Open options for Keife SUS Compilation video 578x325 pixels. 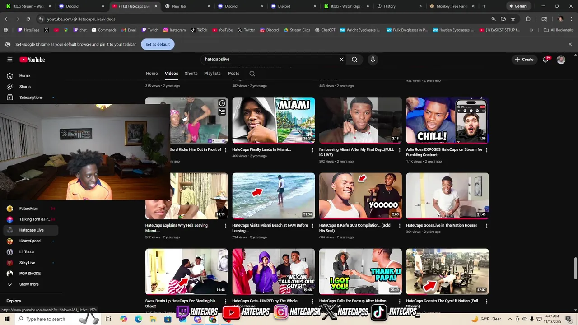(x=399, y=226)
